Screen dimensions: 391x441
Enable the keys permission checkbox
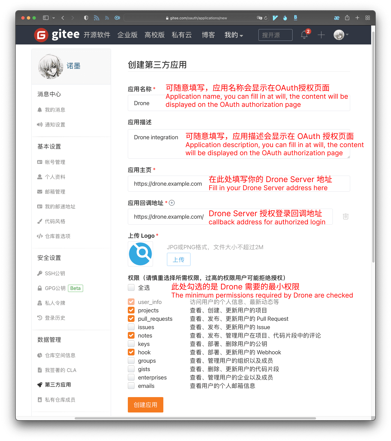pyautogui.click(x=131, y=344)
